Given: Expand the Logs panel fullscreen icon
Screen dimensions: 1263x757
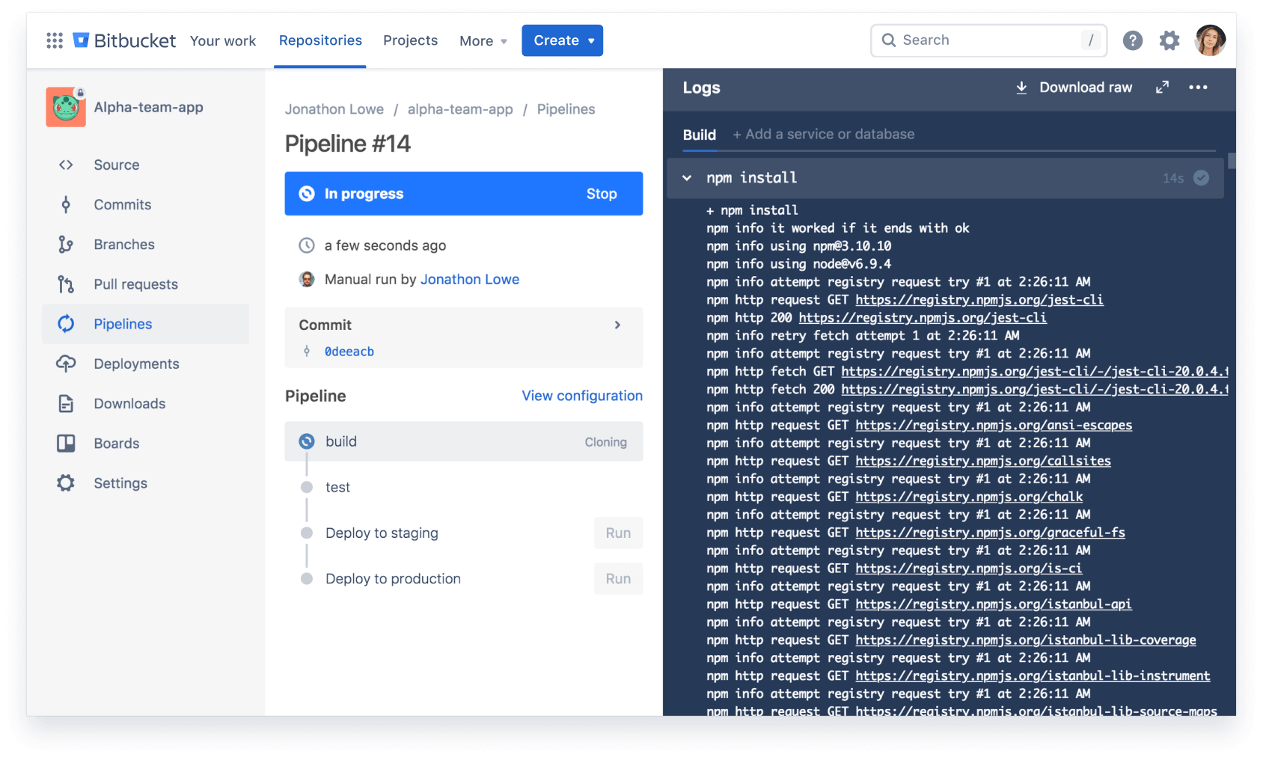Looking at the screenshot, I should pos(1162,88).
